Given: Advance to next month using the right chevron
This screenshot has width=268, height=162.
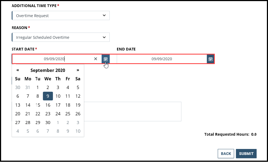Looking at the screenshot, I should (x=78, y=70).
